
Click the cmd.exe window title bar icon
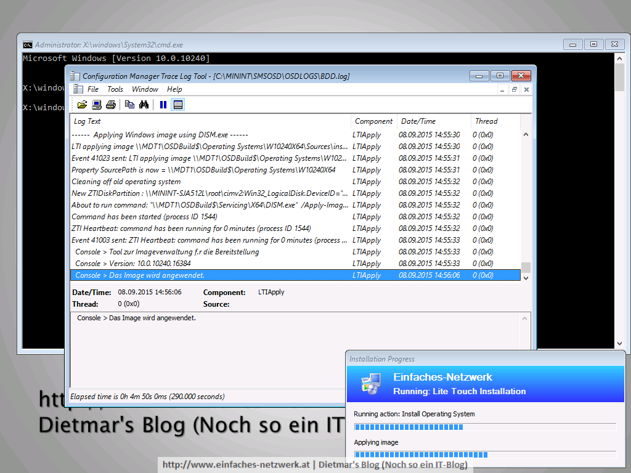[x=27, y=44]
